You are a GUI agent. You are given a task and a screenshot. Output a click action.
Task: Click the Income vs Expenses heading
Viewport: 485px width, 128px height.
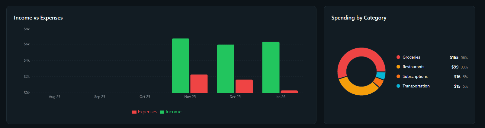(38, 18)
